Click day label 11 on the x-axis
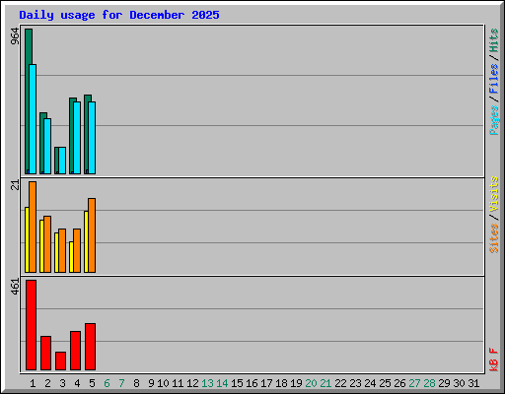Image resolution: width=505 pixels, height=394 pixels. [x=178, y=383]
